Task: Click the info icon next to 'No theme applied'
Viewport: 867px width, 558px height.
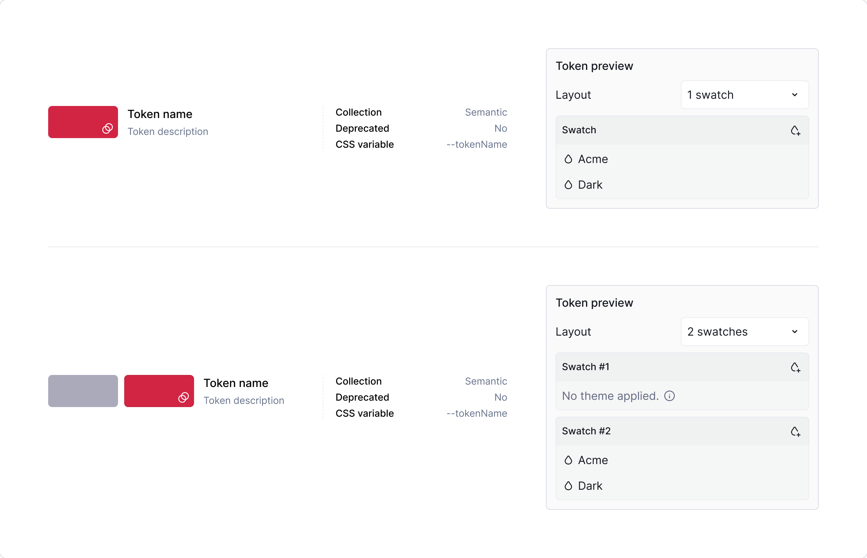Action: (670, 396)
